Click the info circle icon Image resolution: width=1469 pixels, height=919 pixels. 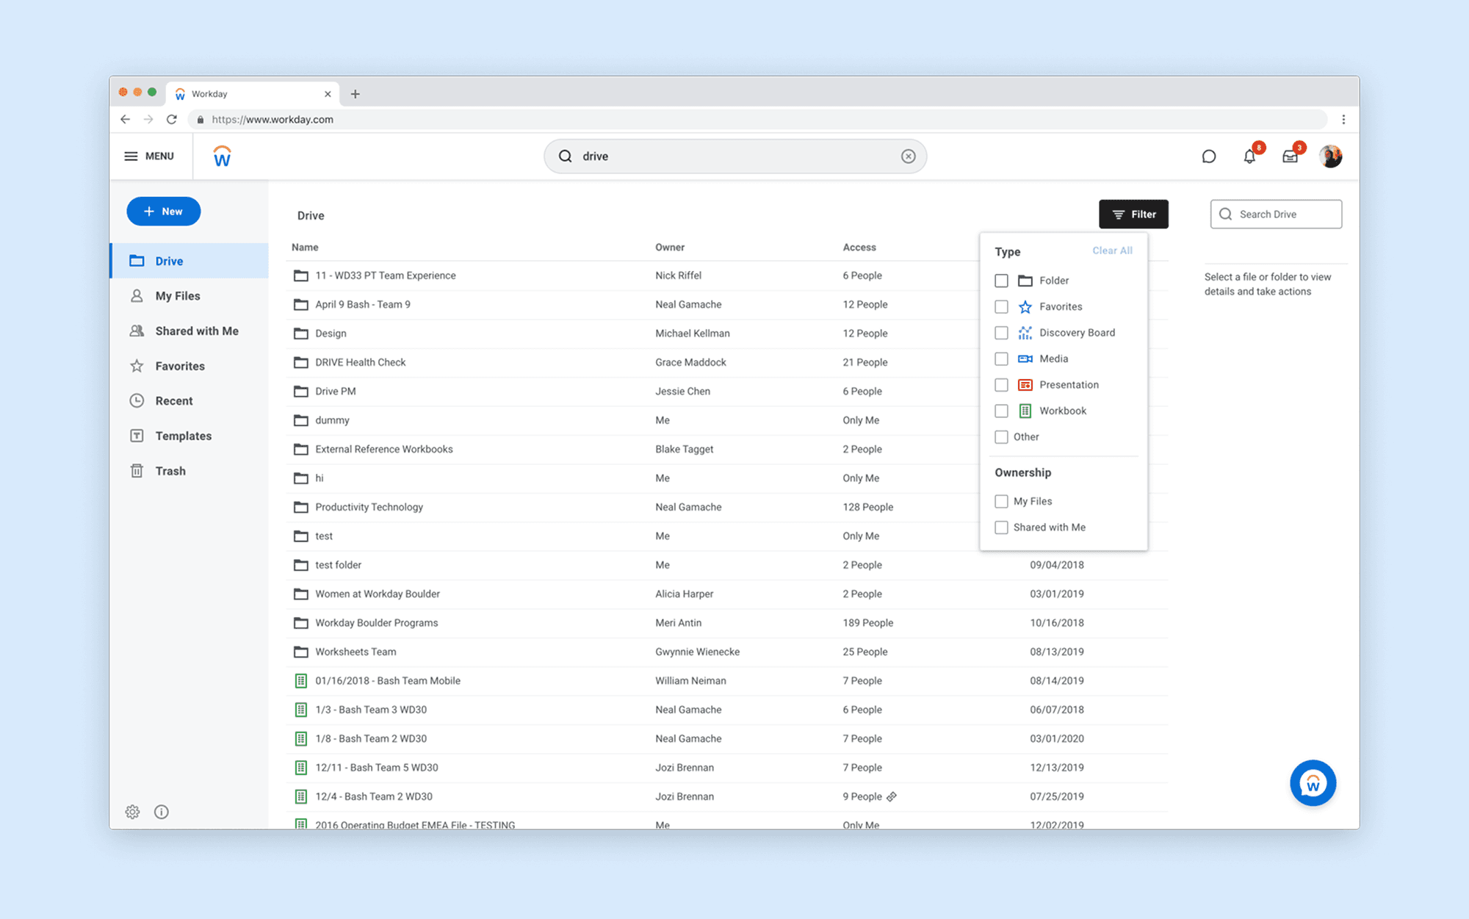point(162,812)
